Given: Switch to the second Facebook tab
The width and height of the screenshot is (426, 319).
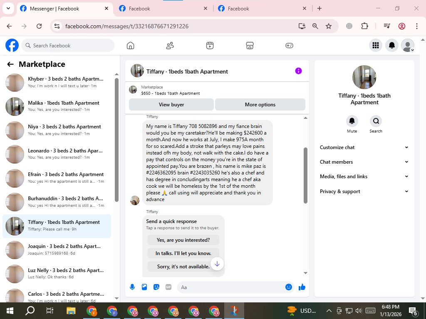Looking at the screenshot, I should (163, 8).
